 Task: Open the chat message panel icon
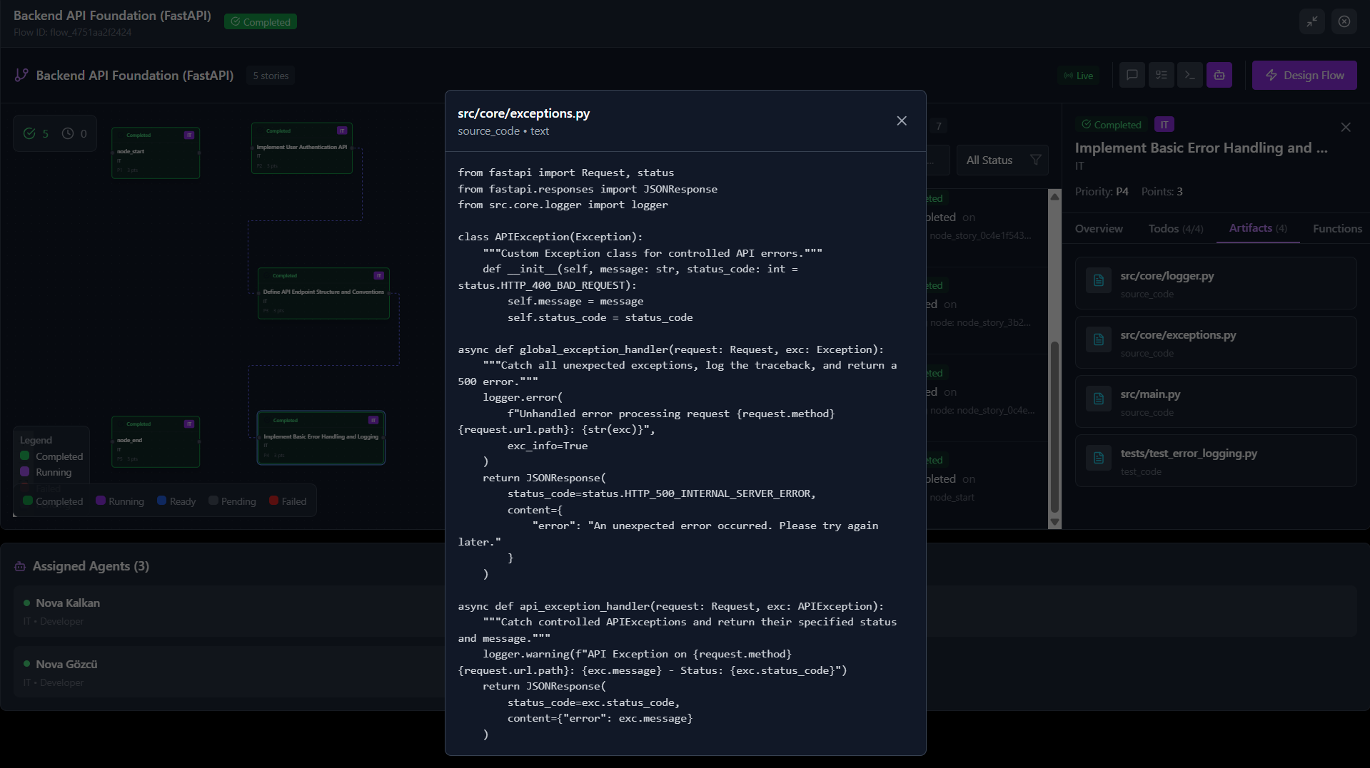[x=1132, y=75]
